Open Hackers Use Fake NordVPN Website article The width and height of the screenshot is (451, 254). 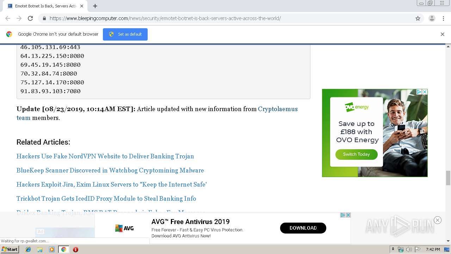point(105,156)
